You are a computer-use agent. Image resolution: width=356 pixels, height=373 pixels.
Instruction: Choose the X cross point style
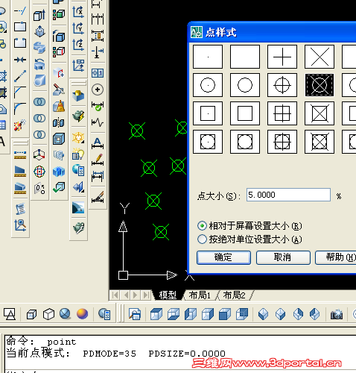click(x=320, y=57)
